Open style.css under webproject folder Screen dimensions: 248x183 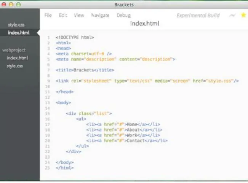click(15, 66)
